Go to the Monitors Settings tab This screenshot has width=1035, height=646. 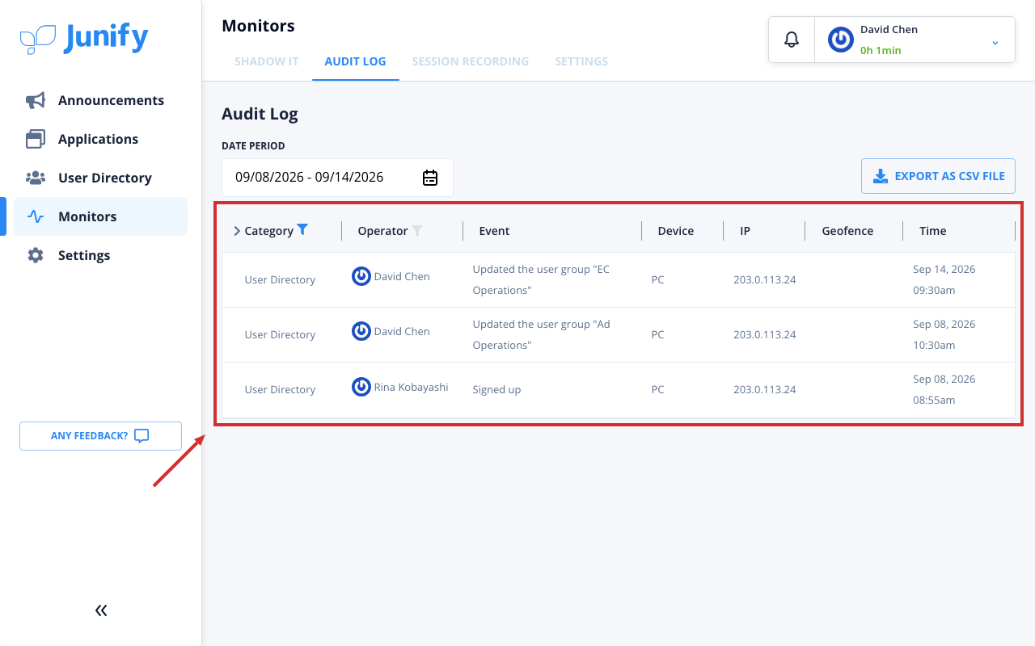[581, 61]
